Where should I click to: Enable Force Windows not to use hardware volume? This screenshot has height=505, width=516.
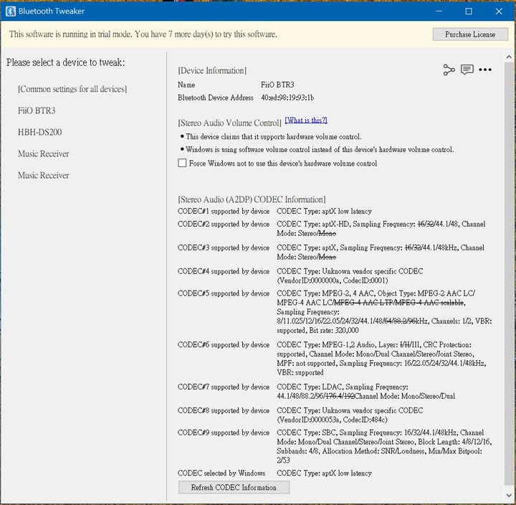click(182, 163)
